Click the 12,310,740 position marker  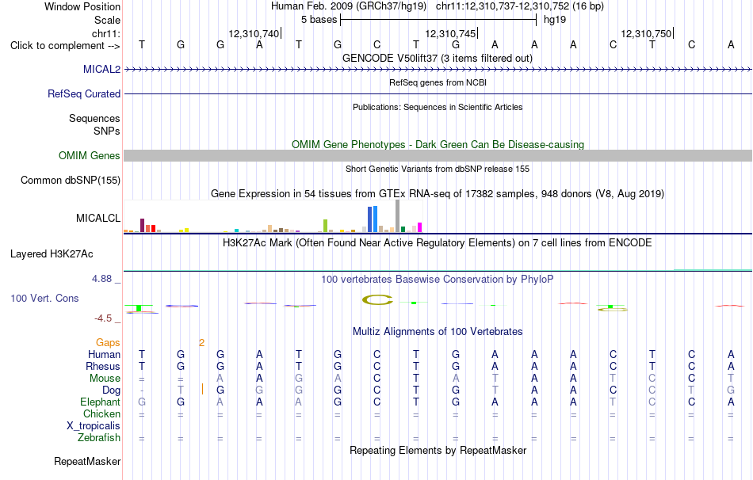[254, 33]
